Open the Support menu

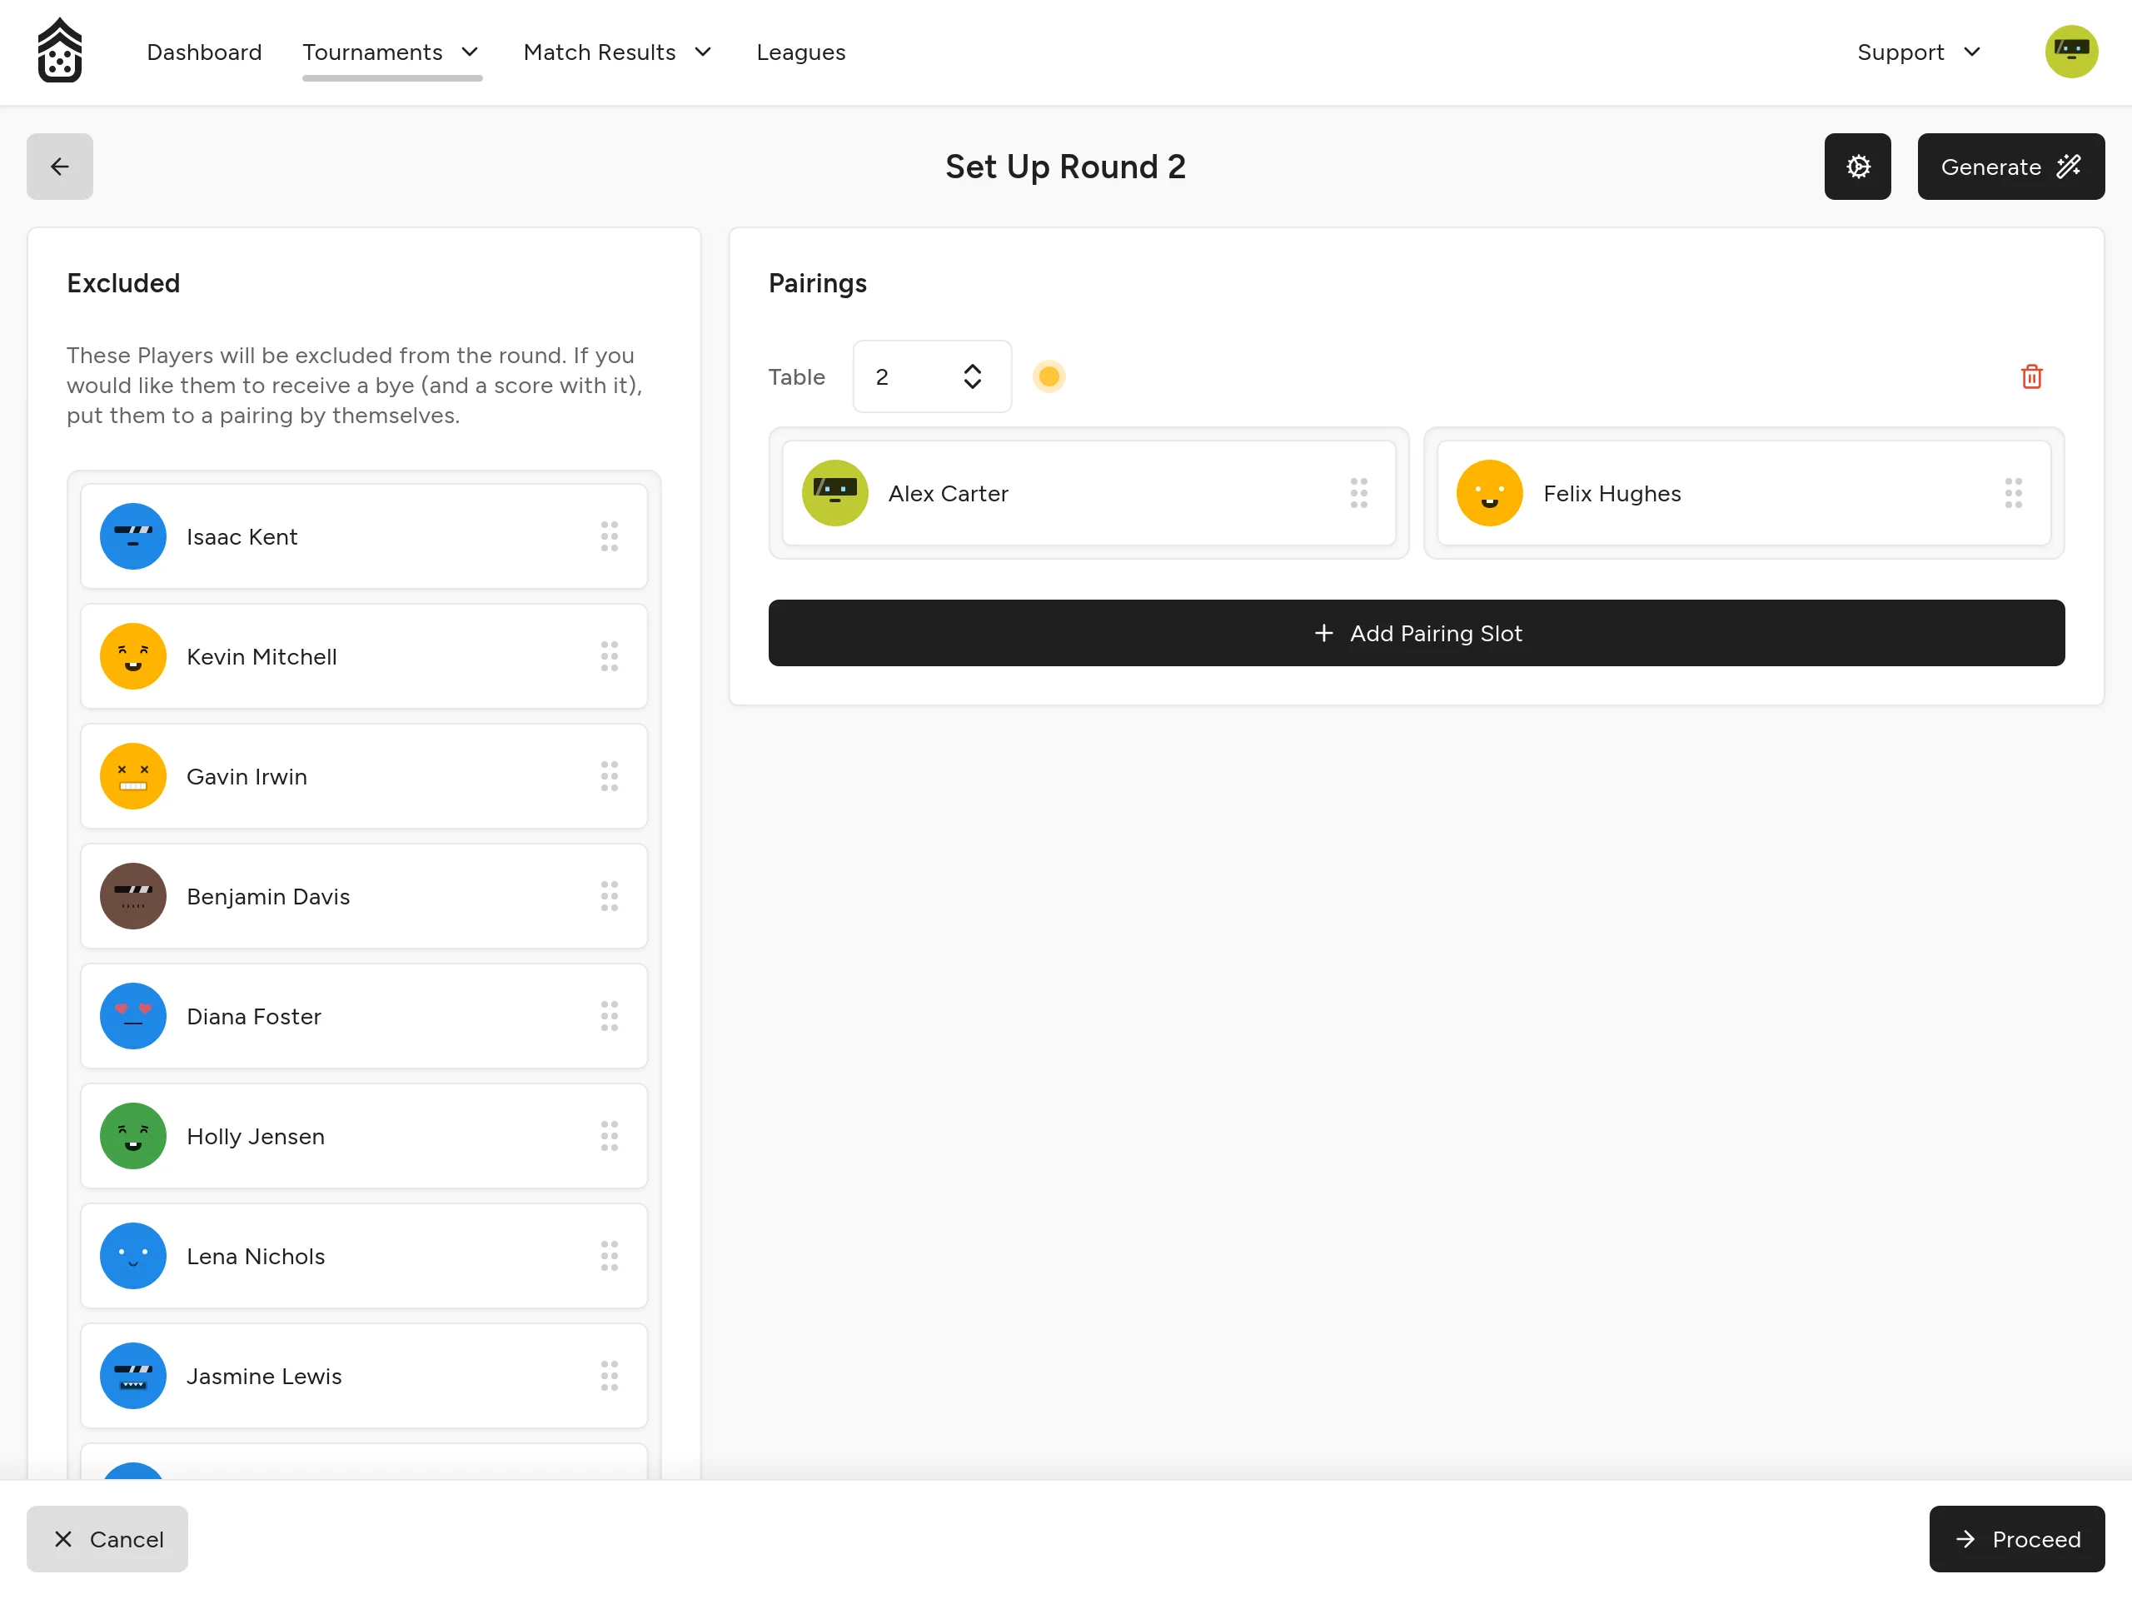click(x=1919, y=52)
